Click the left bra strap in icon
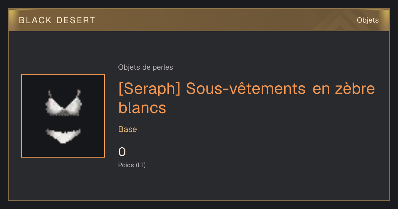The image size is (398, 209). (50, 94)
